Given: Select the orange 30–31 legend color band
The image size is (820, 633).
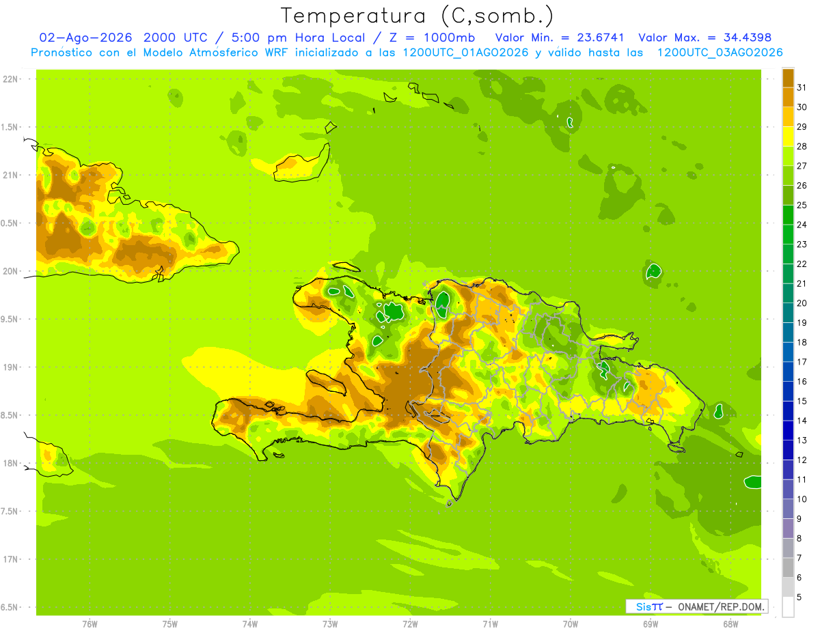Looking at the screenshot, I should pos(788,98).
